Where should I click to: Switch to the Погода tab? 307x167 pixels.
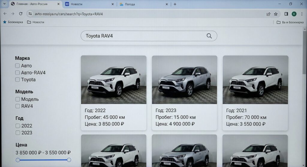[x=144, y=4]
